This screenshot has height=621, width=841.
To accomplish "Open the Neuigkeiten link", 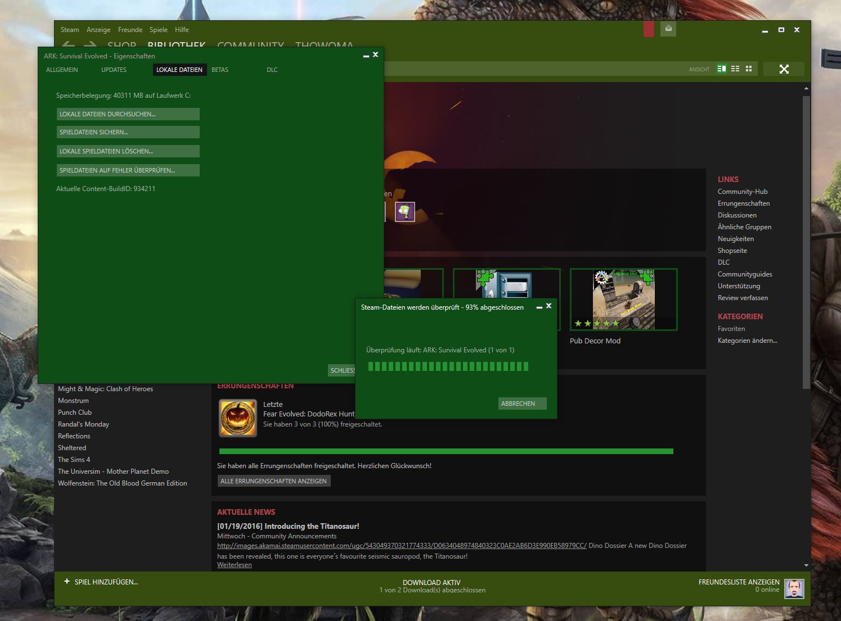I will (736, 239).
